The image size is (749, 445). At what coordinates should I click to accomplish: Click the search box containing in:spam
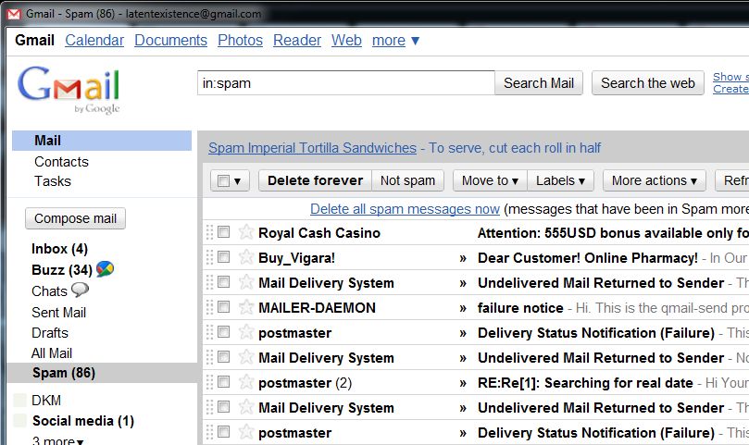pyautogui.click(x=346, y=83)
